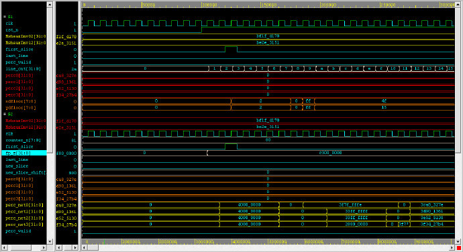Image resolution: width=463 pixels, height=252 pixels.
Task: Select perc_valid signal in G1
Action: [18, 62]
